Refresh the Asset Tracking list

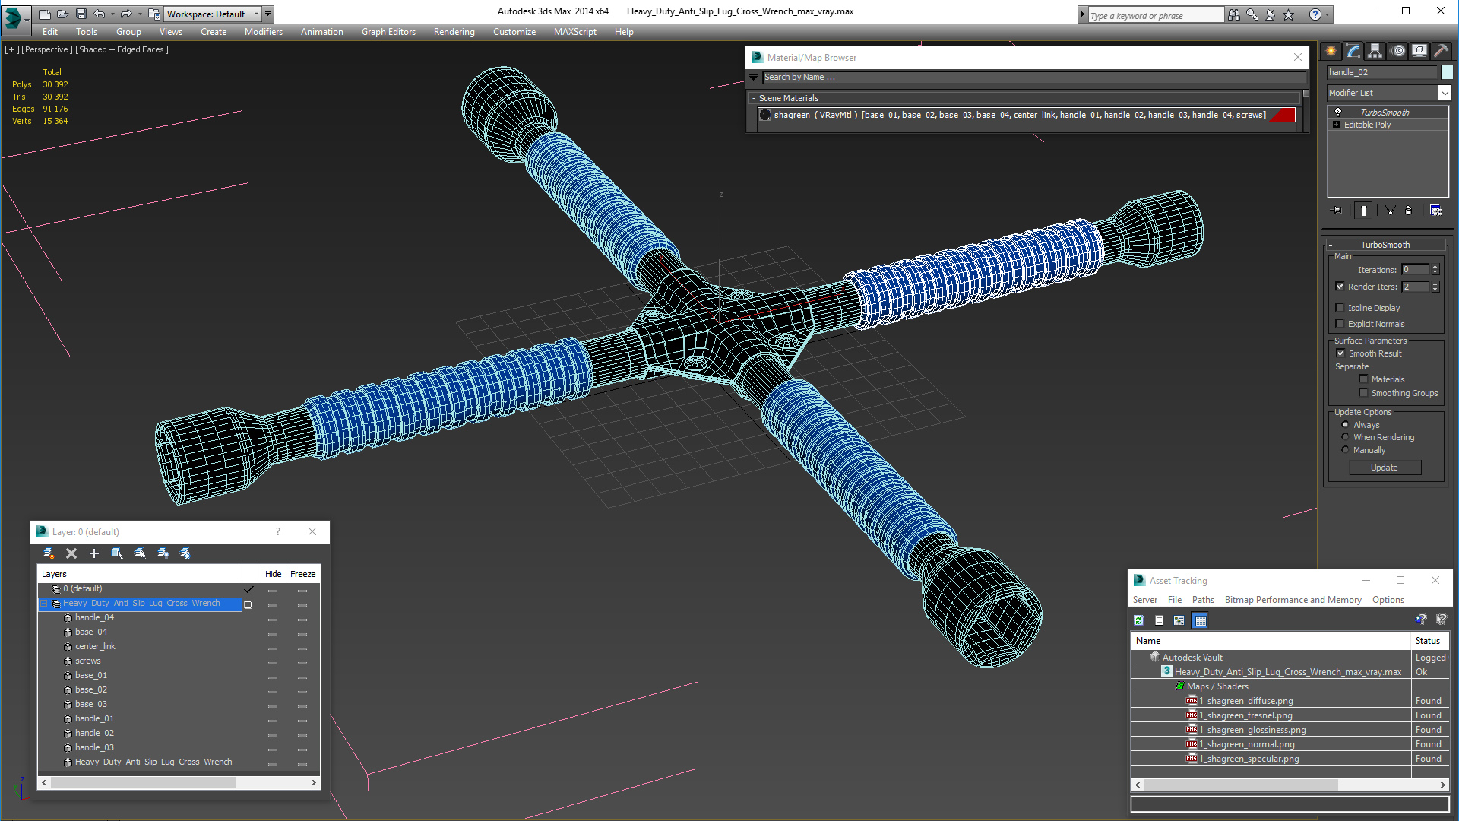click(1138, 620)
